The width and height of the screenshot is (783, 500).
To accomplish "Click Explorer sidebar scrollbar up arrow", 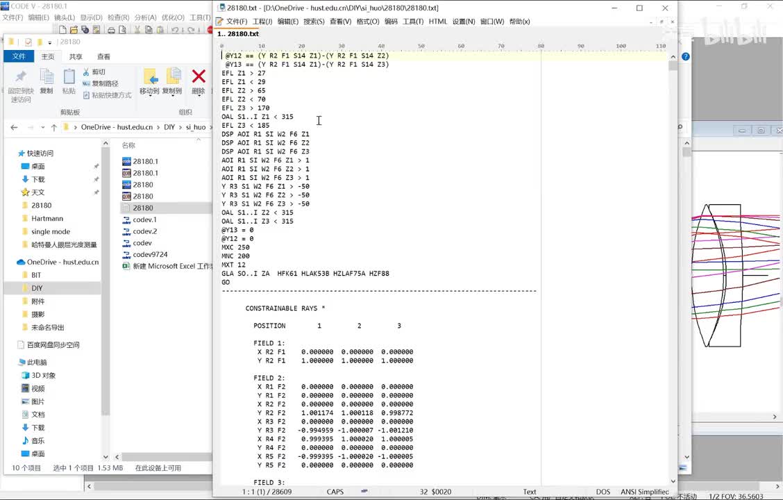I will click(x=106, y=143).
